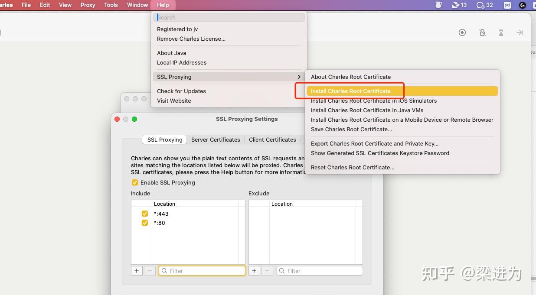Switch to the Server Certificates tab
Image resolution: width=536 pixels, height=295 pixels.
216,139
